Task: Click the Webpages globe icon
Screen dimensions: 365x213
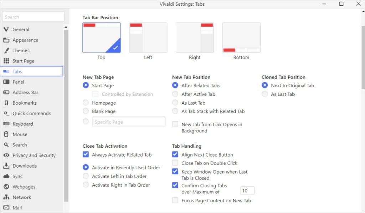Action: point(6,187)
